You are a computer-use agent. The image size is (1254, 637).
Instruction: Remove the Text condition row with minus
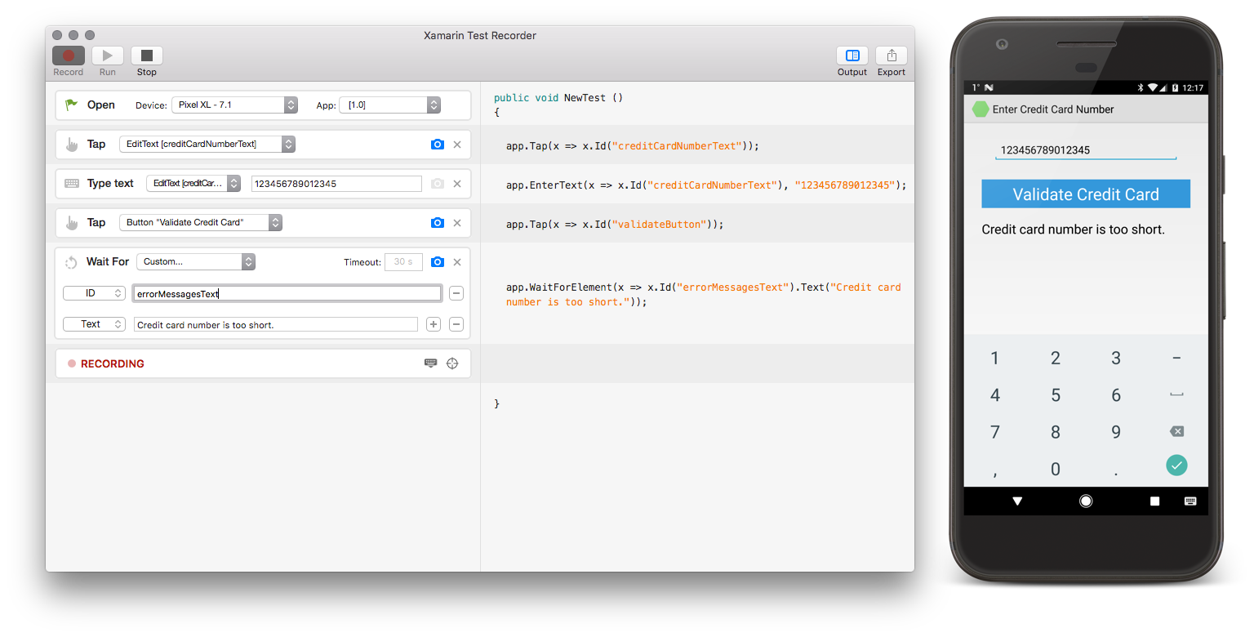pos(456,324)
